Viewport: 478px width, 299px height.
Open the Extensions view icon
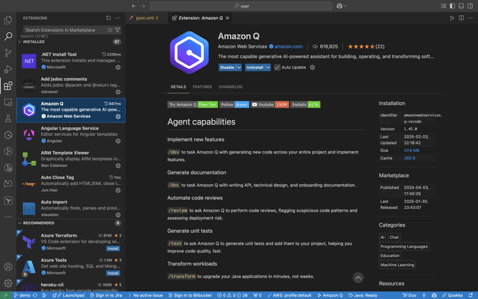pos(8,86)
